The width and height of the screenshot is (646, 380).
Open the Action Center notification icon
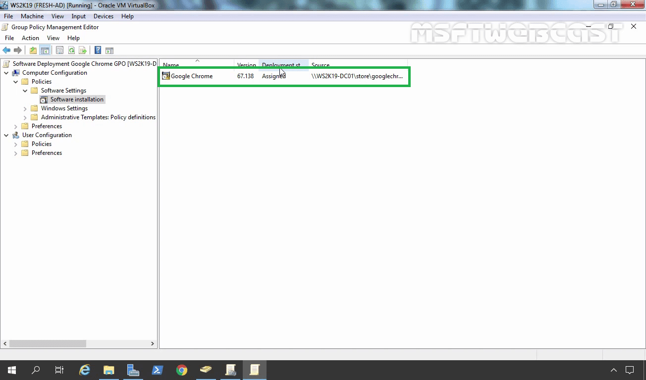click(x=630, y=370)
